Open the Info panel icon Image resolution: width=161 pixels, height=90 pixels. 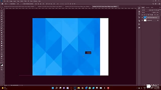coord(139,14)
